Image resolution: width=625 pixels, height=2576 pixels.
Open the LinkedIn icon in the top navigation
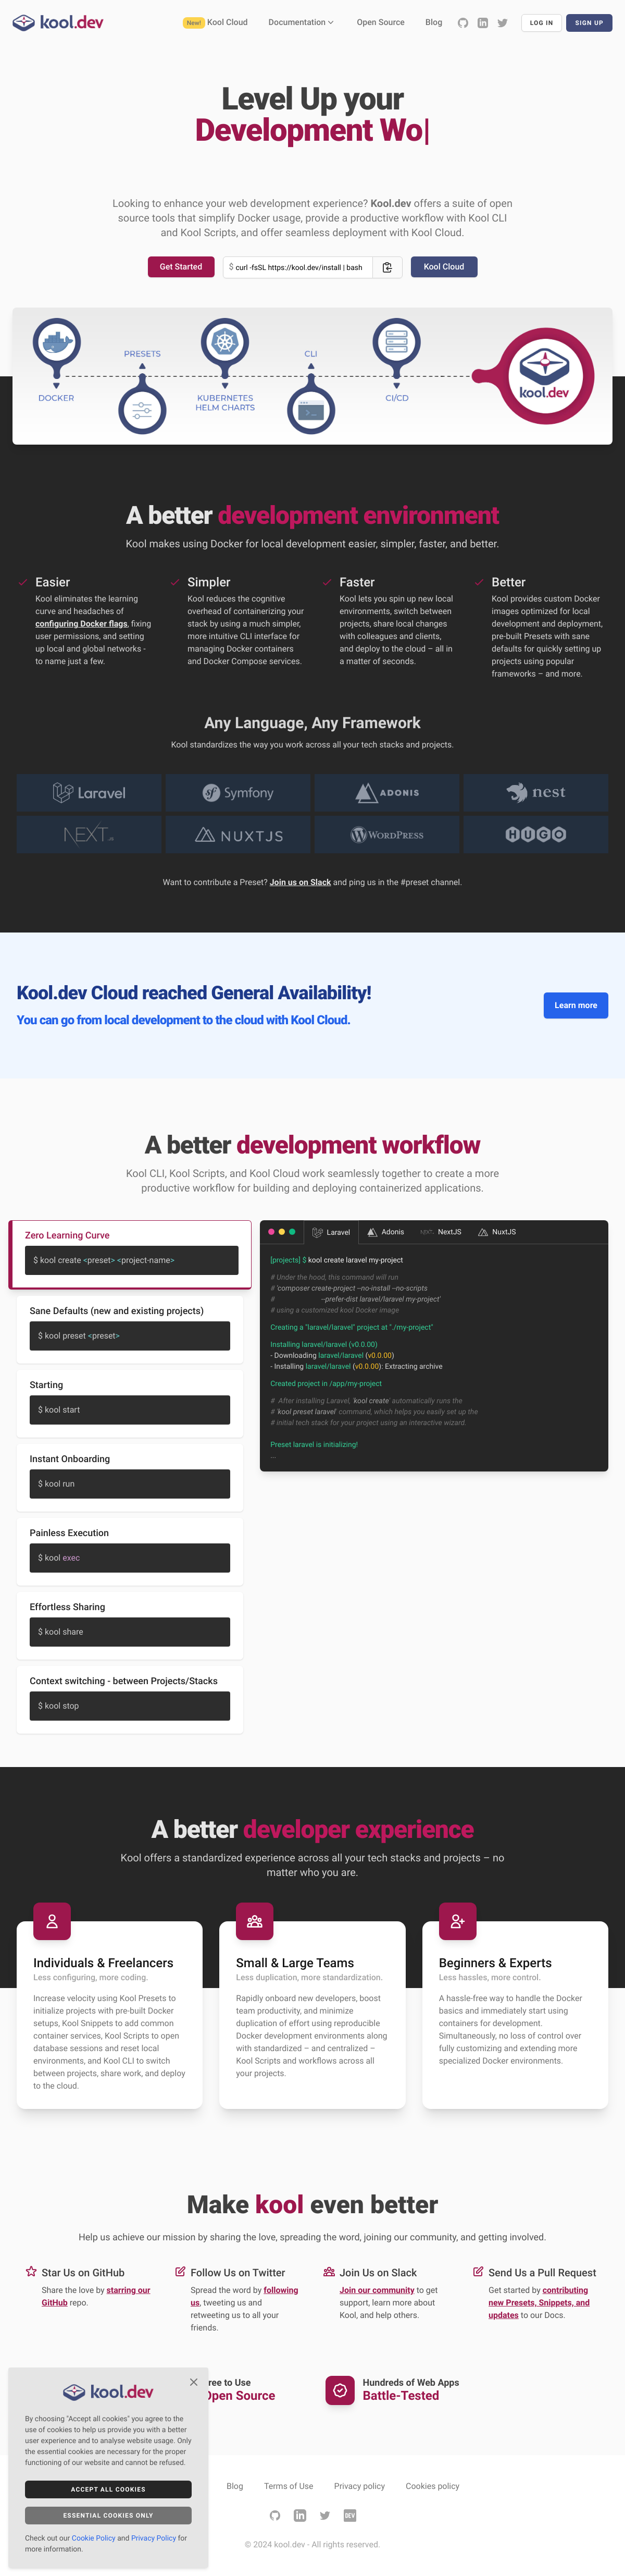pyautogui.click(x=482, y=23)
